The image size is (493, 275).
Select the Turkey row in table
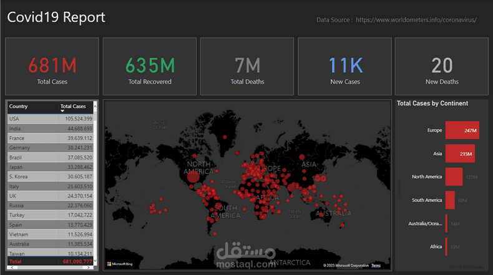coord(51,215)
